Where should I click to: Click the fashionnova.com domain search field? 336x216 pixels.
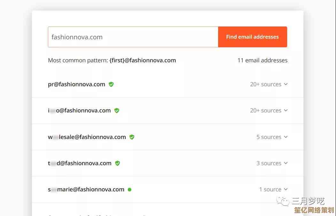pyautogui.click(x=133, y=37)
